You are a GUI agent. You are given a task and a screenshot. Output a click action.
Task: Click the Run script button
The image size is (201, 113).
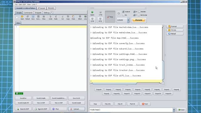59,109
